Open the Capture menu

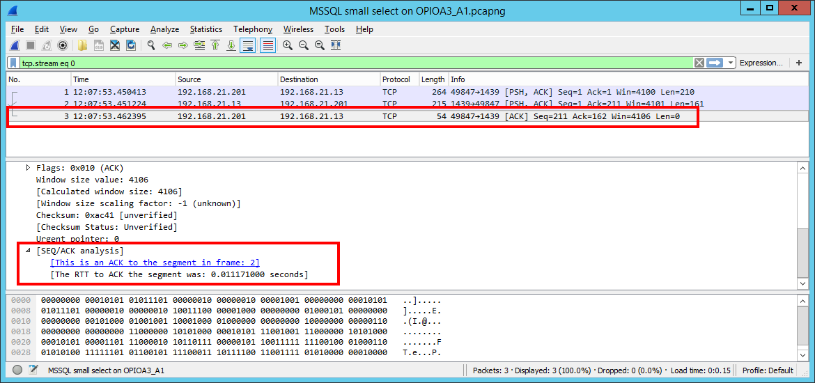pyautogui.click(x=125, y=29)
